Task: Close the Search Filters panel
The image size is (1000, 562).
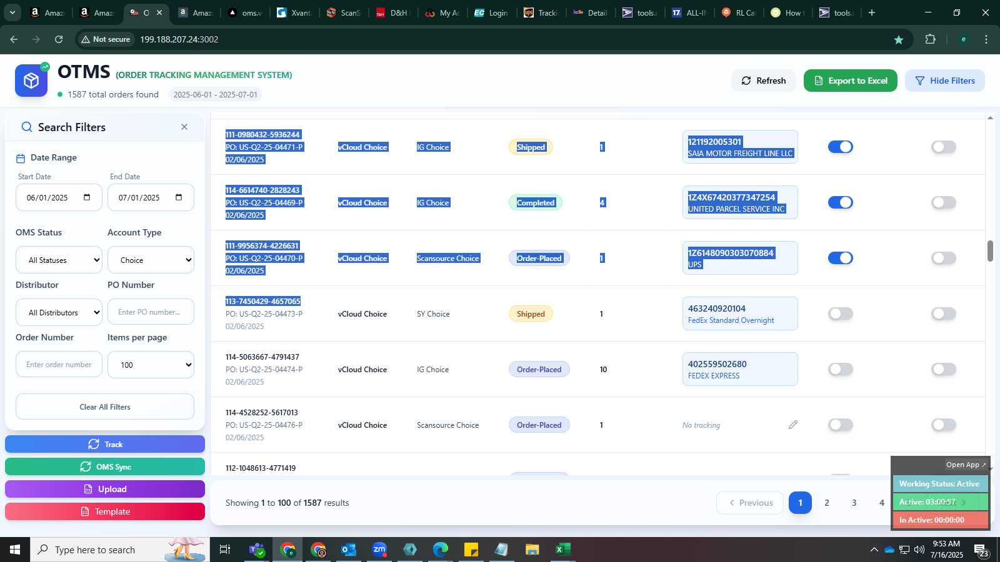Action: [184, 127]
